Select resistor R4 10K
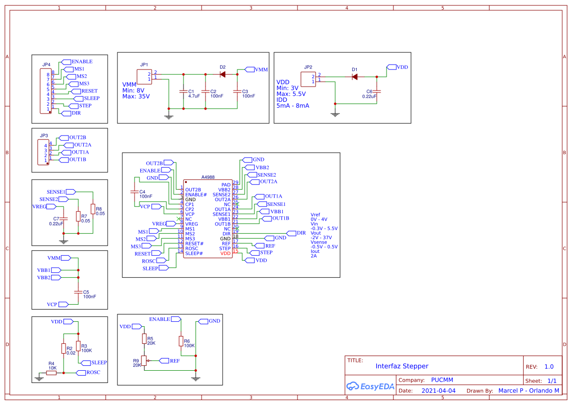572x405 pixels. pos(51,373)
